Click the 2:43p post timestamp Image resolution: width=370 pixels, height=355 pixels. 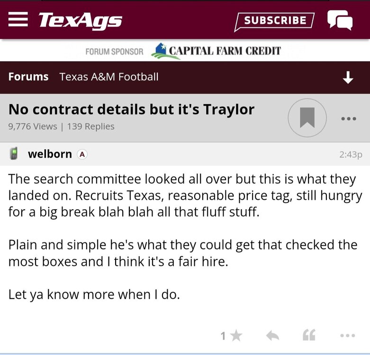click(x=351, y=154)
